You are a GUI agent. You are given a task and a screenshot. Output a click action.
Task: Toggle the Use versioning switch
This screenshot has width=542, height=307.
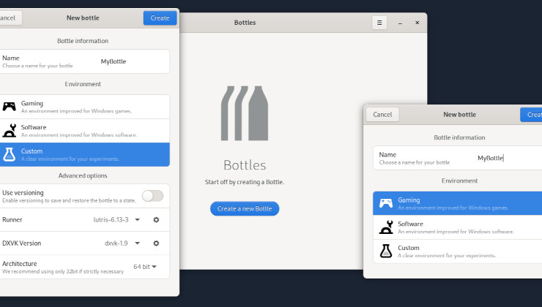coord(153,196)
